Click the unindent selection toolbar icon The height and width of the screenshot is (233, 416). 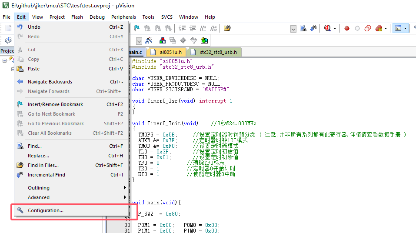(193, 28)
